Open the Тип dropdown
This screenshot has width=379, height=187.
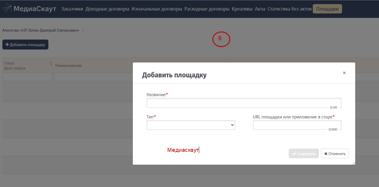point(191,125)
